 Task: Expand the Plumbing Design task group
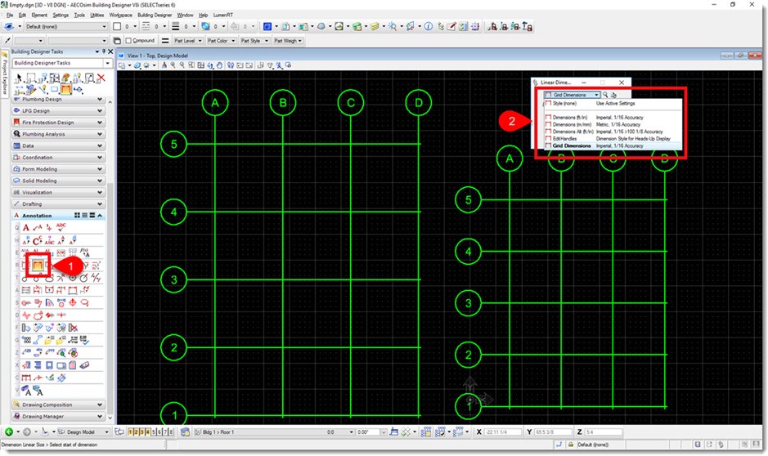coord(58,100)
